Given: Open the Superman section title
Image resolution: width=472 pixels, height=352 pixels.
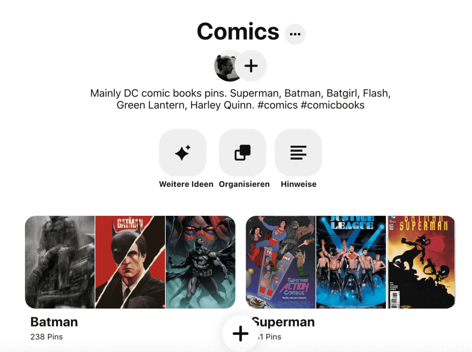Looking at the screenshot, I should click(x=283, y=322).
